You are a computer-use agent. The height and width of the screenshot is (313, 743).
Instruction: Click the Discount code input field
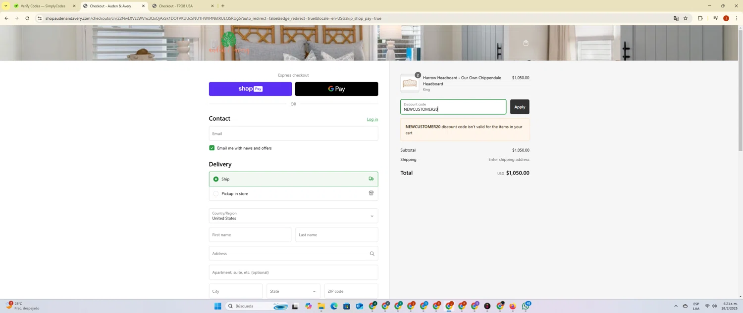(453, 107)
